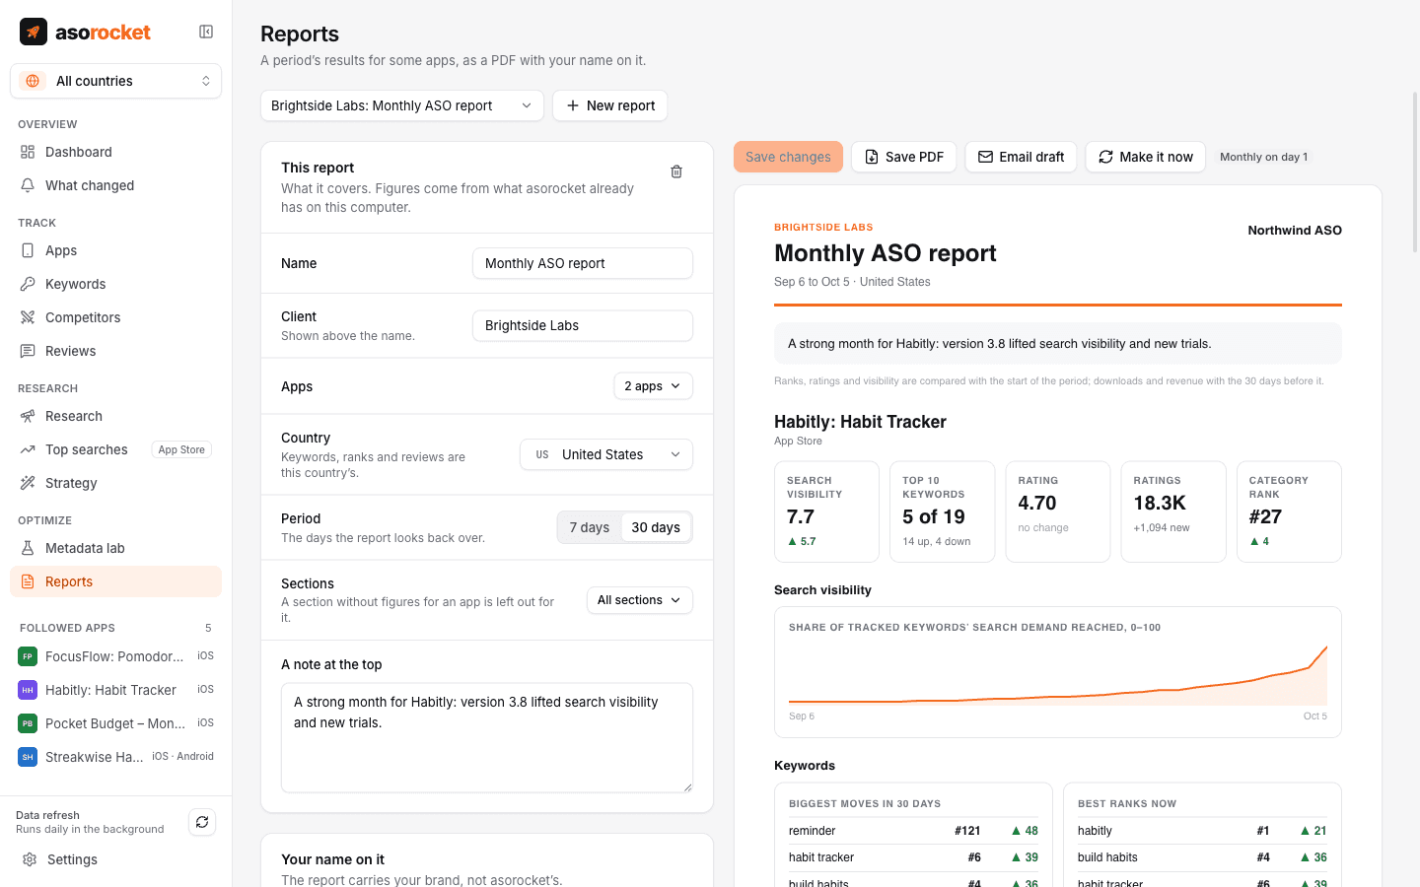This screenshot has height=887, width=1420.
Task: Open Strategy page
Action: (x=116, y=483)
